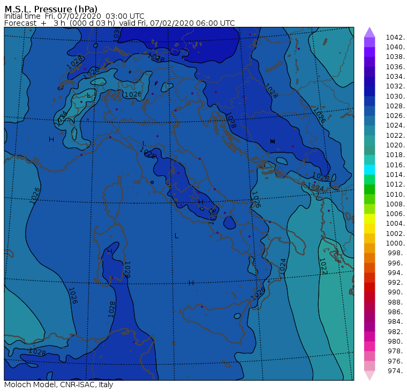Click the 'Forecast + 3 h' valid-time line
407x392 pixels.
[x=119, y=23]
